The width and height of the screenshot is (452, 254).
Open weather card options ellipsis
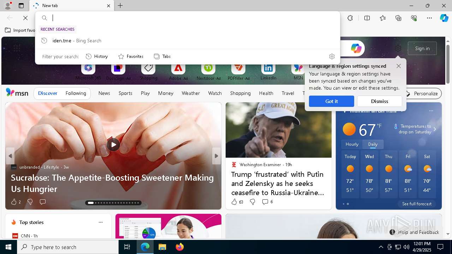[x=431, y=111]
